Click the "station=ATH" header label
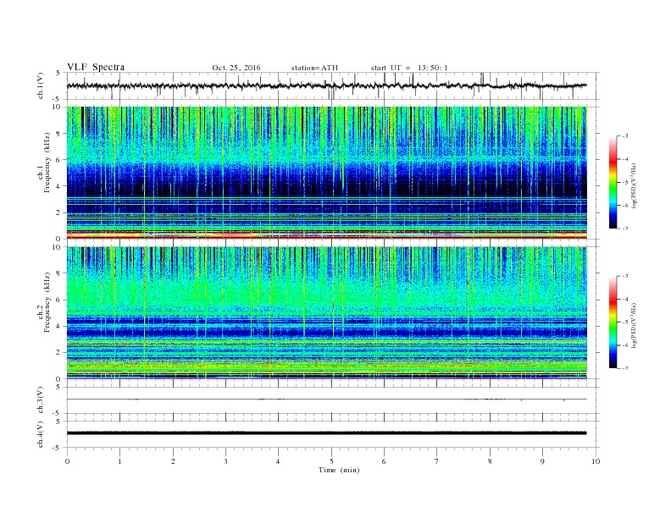This screenshot has width=671, height=518. coord(314,68)
